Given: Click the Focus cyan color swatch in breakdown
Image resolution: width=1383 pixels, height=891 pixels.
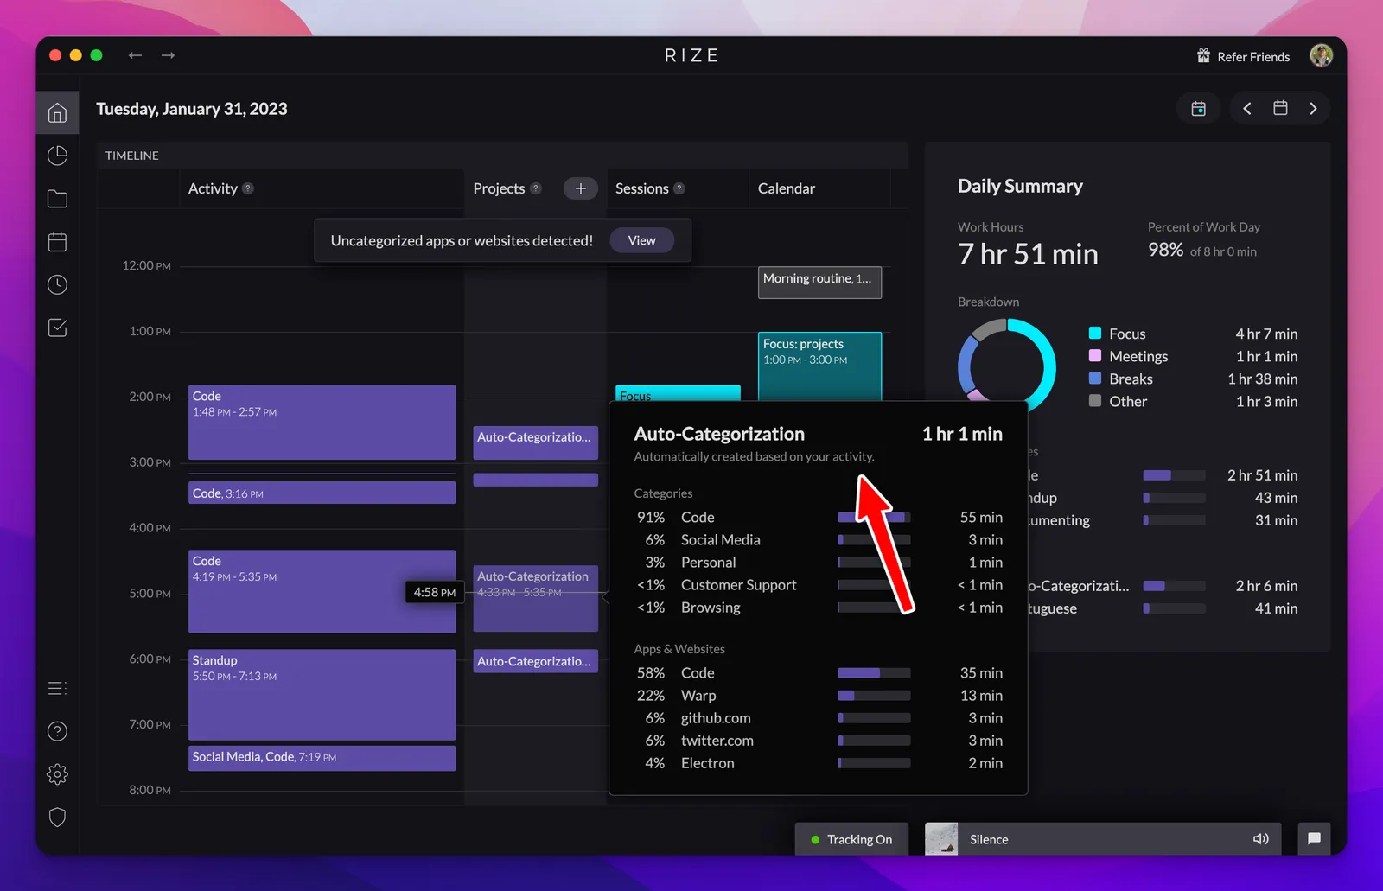Looking at the screenshot, I should coord(1095,333).
